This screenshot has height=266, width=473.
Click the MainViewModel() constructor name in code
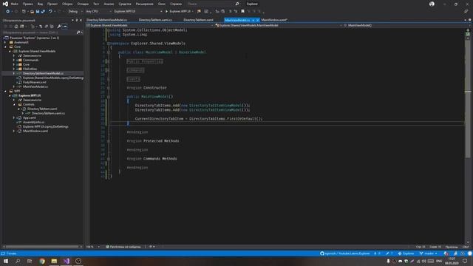154,97
